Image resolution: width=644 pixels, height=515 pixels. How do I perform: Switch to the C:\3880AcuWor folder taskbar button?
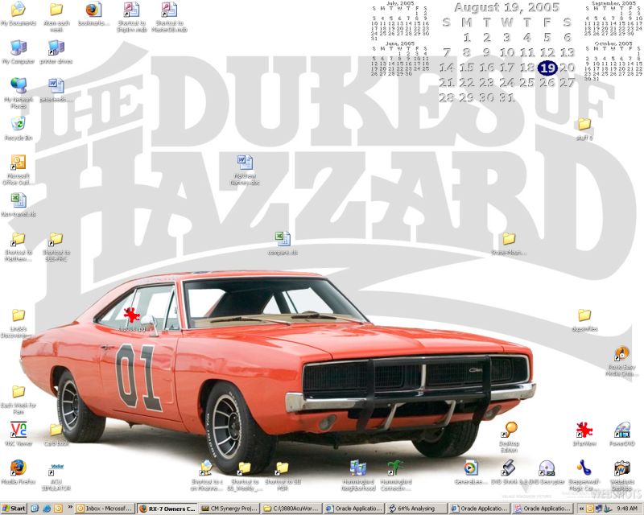click(x=291, y=509)
